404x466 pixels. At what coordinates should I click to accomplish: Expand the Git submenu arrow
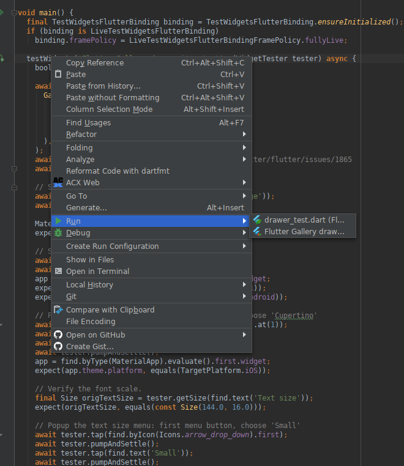244,297
